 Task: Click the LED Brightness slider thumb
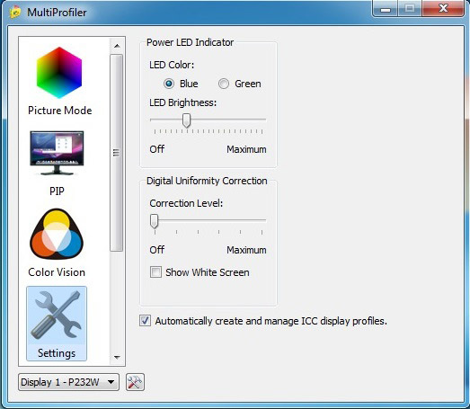(186, 120)
